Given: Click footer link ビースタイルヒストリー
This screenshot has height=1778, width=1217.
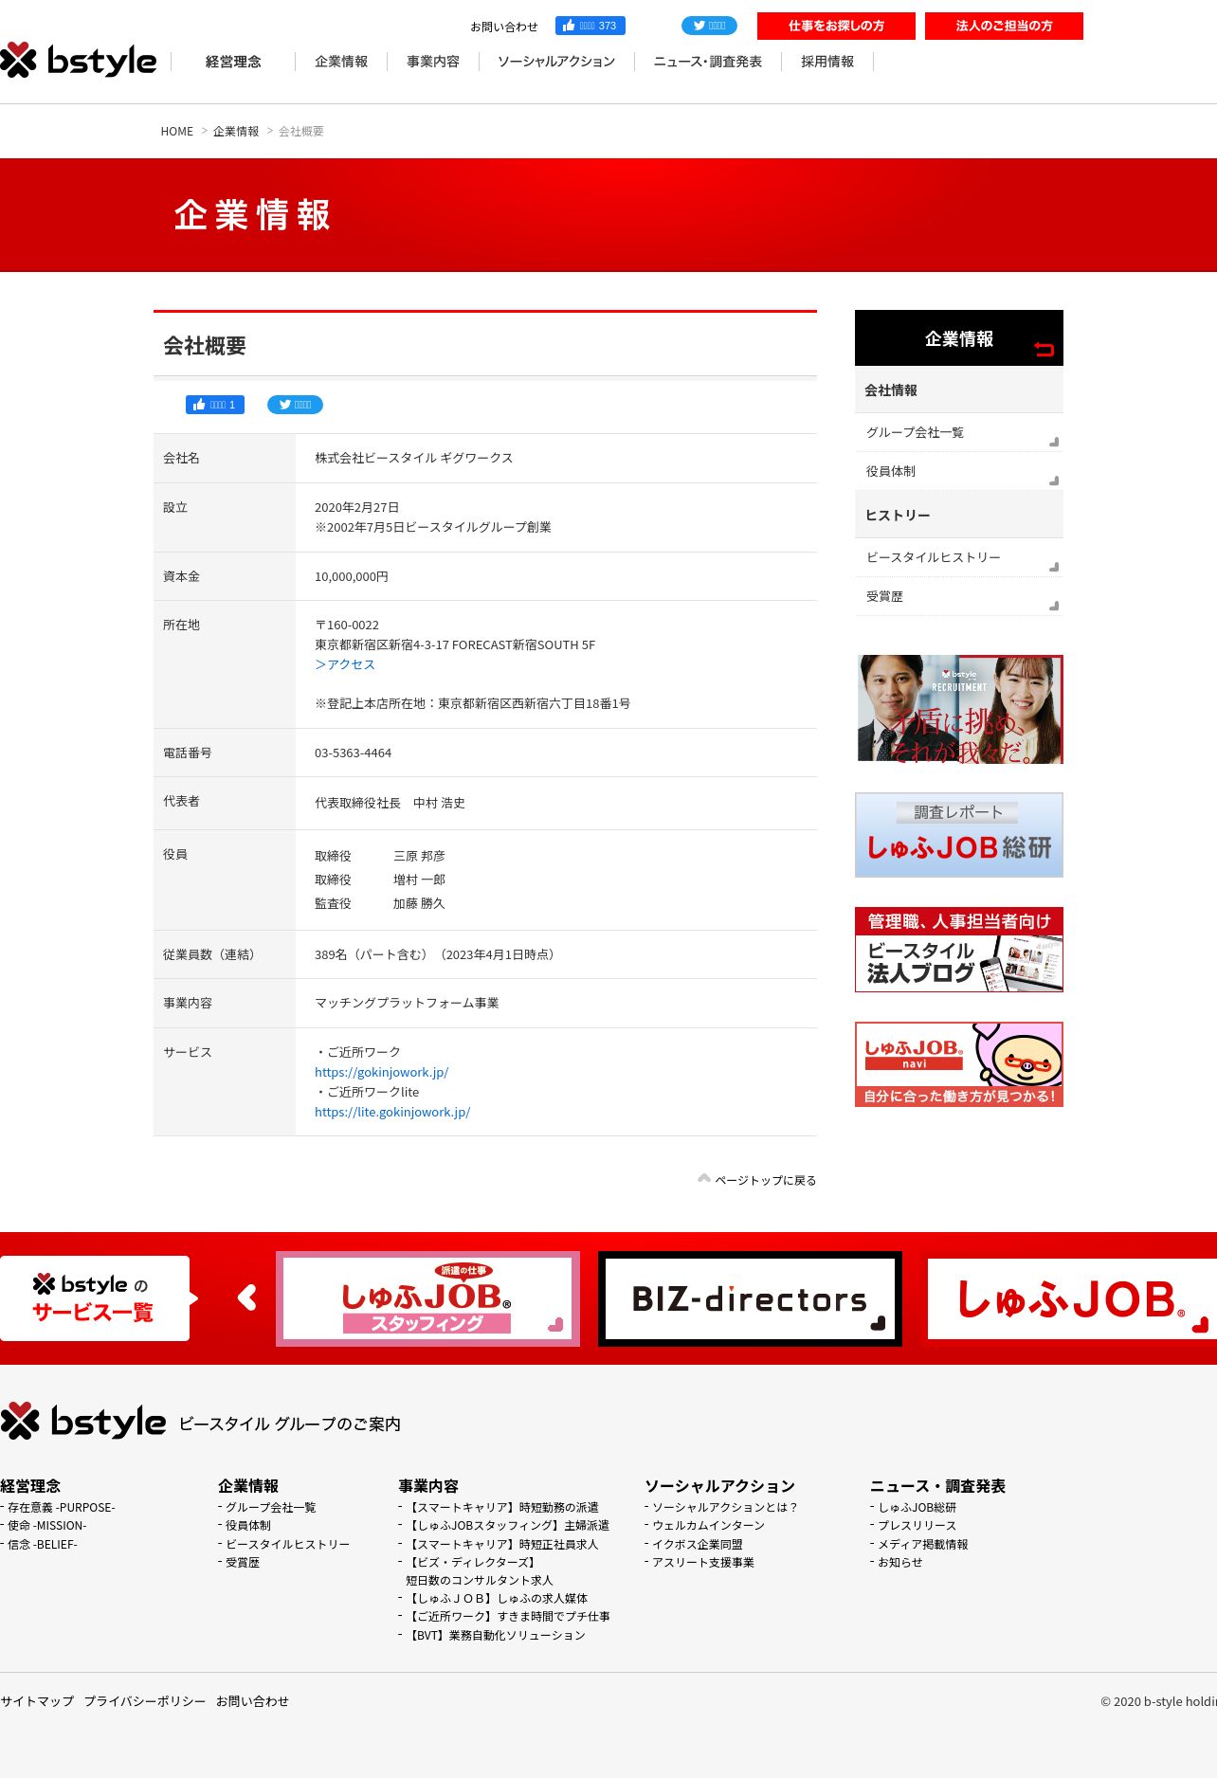Looking at the screenshot, I should point(287,1544).
